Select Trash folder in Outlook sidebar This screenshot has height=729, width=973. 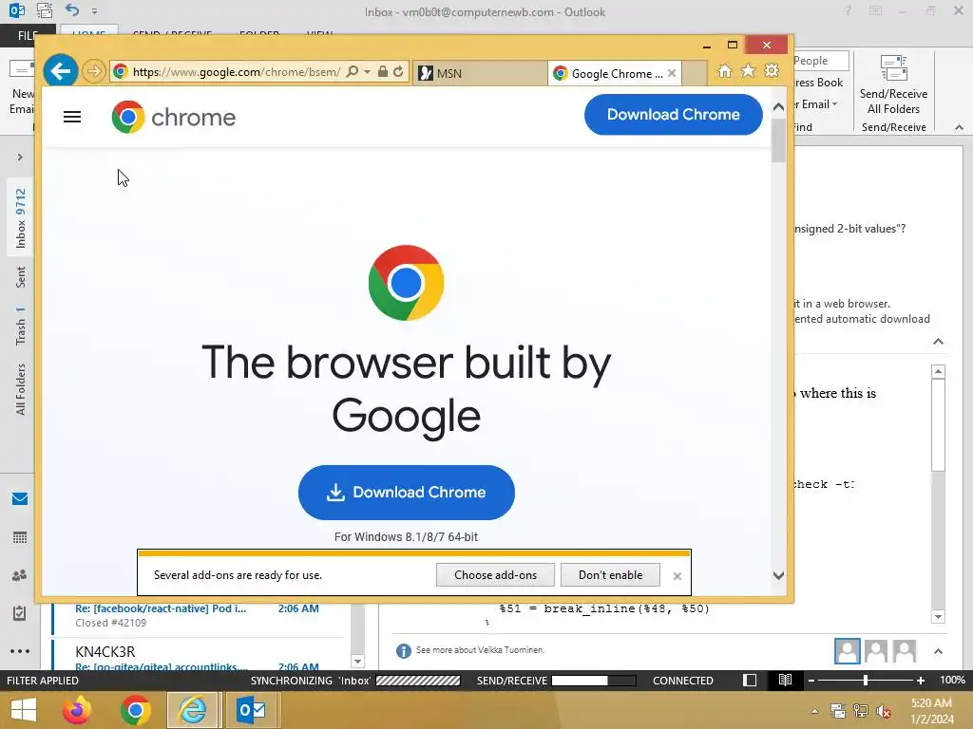(21, 326)
